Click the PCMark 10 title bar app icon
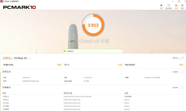186x111 pixels. pyautogui.click(x=1, y=1)
